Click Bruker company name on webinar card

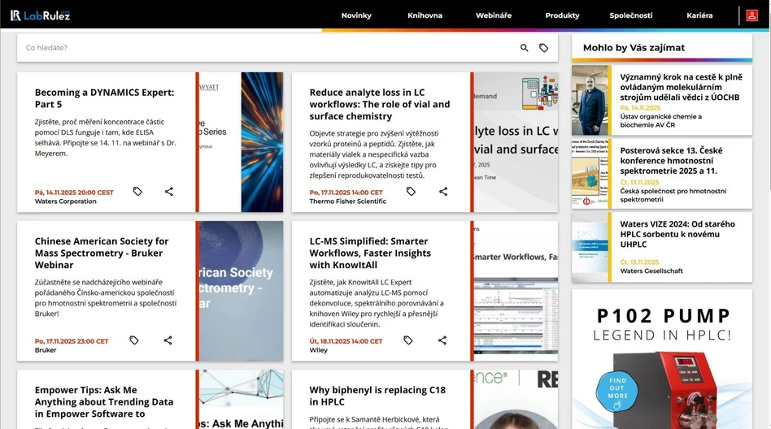(46, 350)
